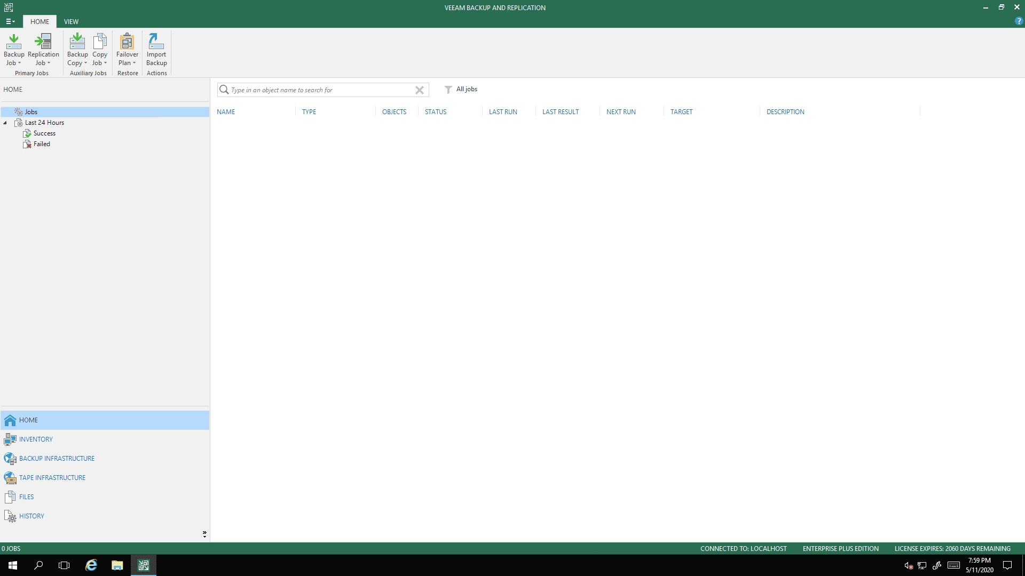Click the 0 JOBS status bar text
Viewport: 1025px width, 576px height.
pos(11,549)
